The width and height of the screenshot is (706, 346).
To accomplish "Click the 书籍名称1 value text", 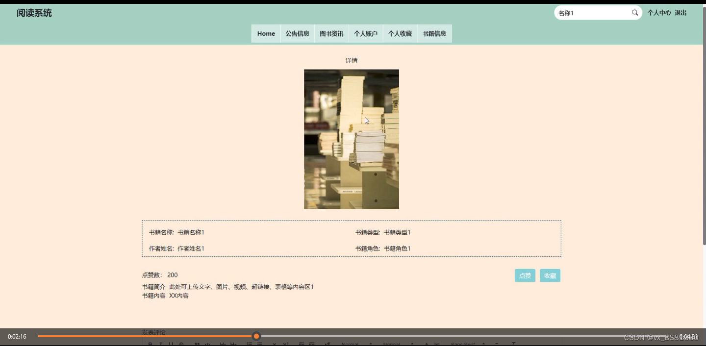I will click(x=191, y=232).
